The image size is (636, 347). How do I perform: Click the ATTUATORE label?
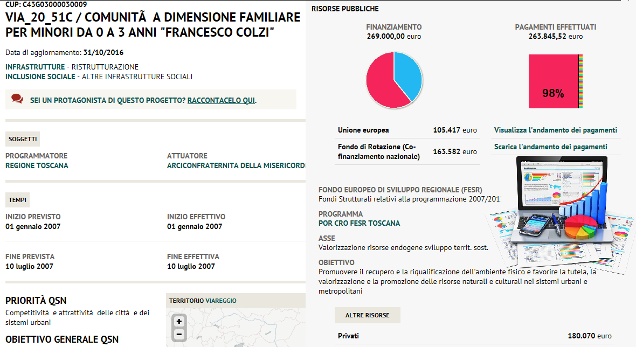point(187,156)
